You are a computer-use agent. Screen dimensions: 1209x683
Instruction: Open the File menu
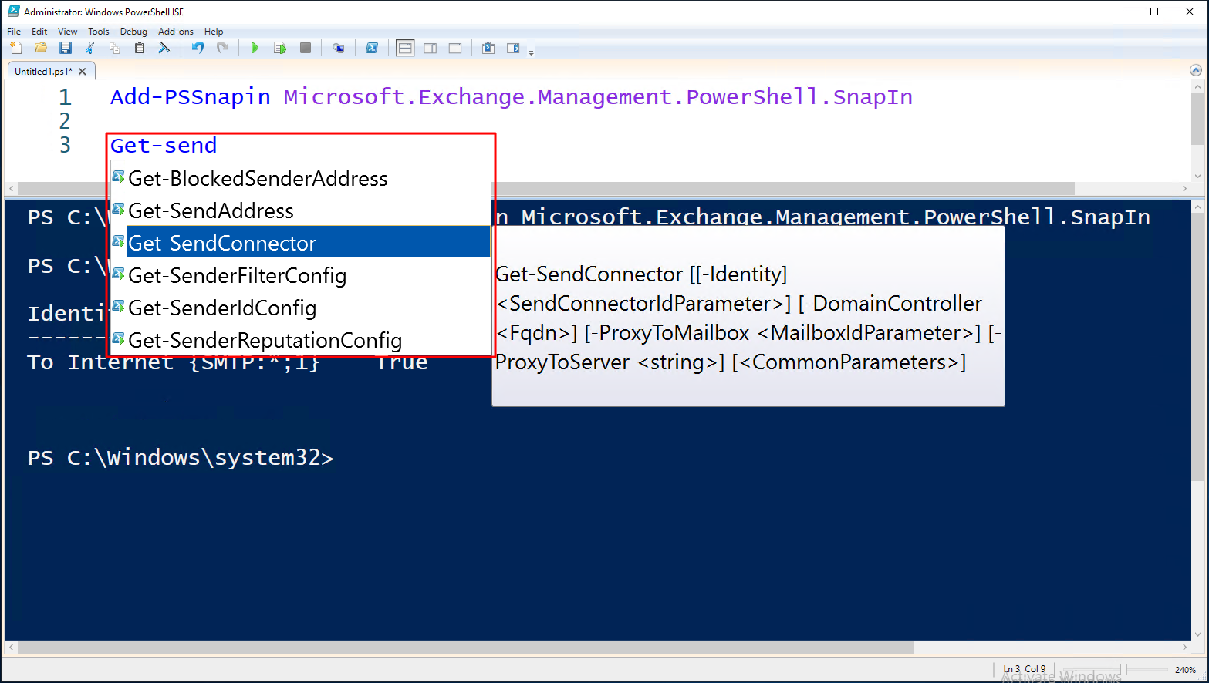[14, 32]
